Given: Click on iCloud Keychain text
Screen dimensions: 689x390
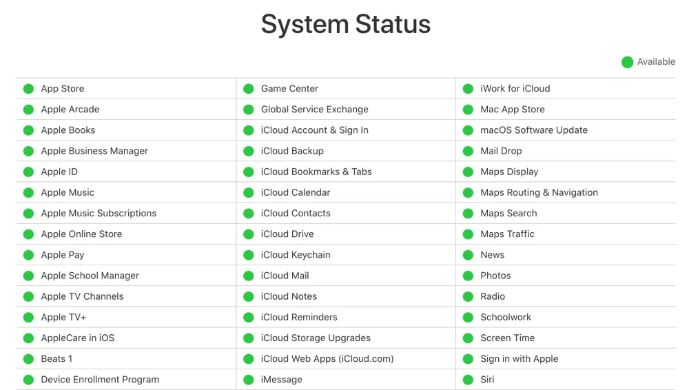Looking at the screenshot, I should tap(296, 255).
